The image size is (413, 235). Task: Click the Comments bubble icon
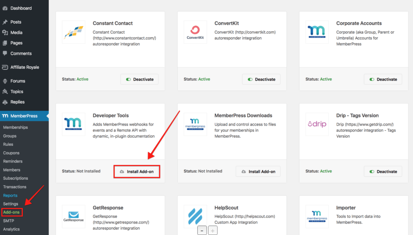(x=5, y=54)
